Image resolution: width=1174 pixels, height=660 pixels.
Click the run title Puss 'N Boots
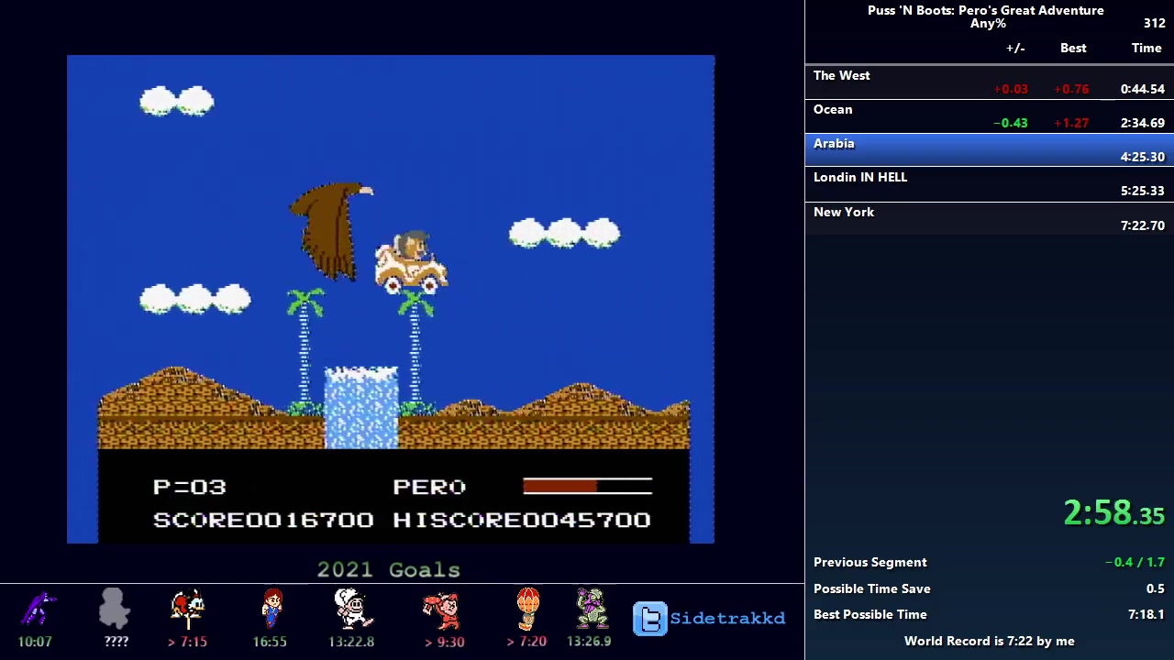click(x=985, y=10)
